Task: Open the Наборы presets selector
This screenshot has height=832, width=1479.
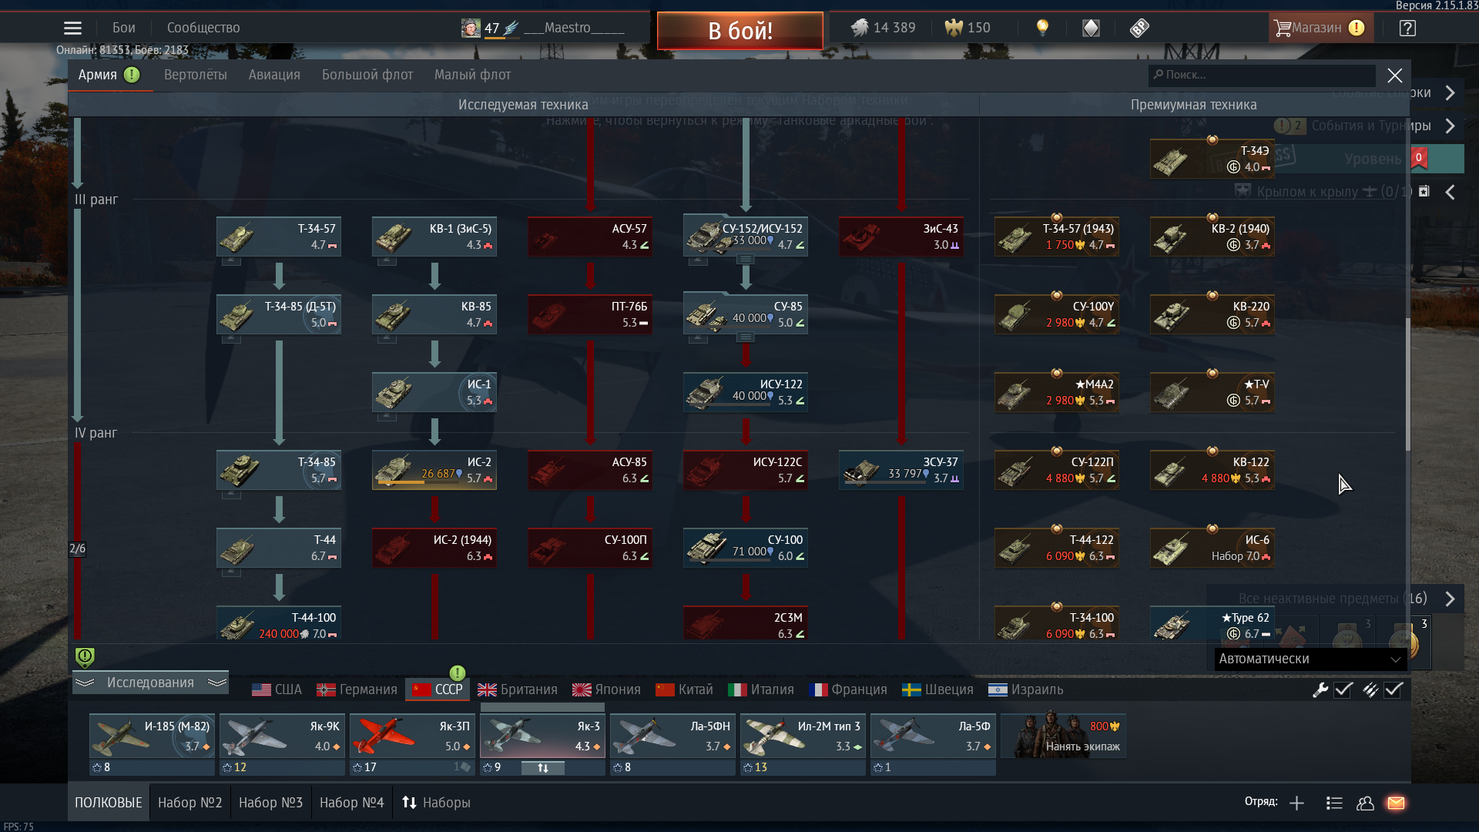Action: point(436,803)
